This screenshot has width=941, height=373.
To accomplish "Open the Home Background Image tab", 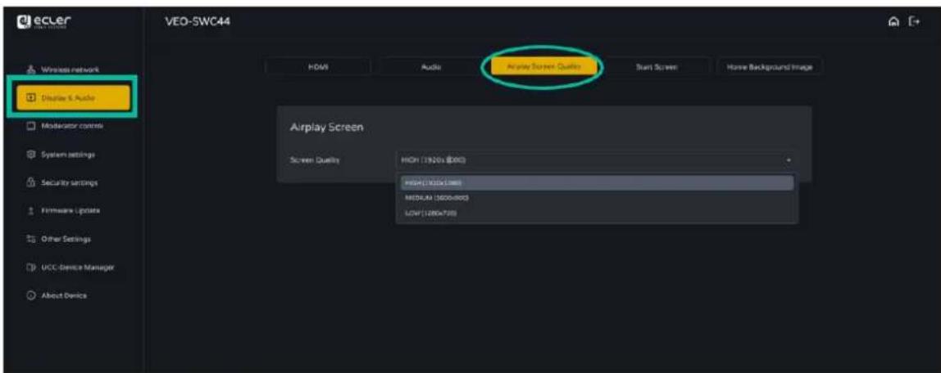I will click(769, 67).
